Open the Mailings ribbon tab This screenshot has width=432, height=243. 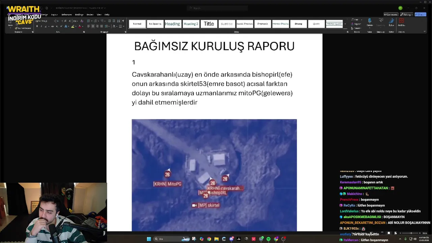click(x=79, y=15)
